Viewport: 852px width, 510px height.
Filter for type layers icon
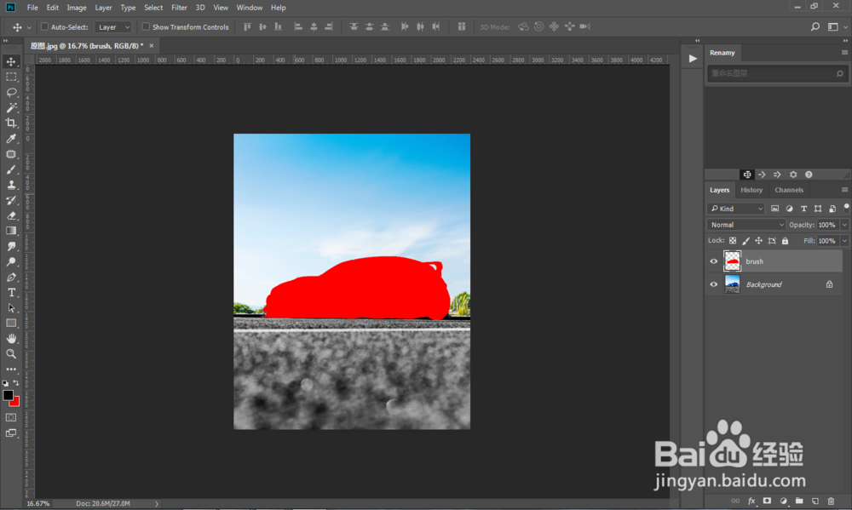[x=803, y=209]
